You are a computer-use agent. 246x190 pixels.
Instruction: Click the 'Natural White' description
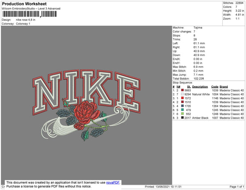[x=201, y=94]
